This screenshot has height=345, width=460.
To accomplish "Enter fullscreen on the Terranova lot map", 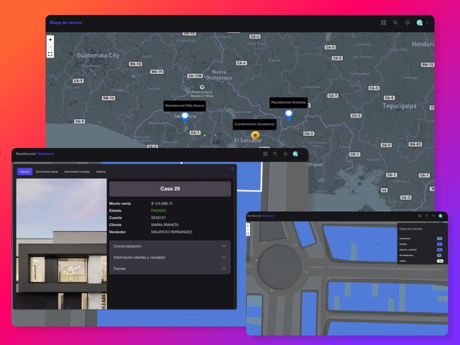I will (248, 234).
